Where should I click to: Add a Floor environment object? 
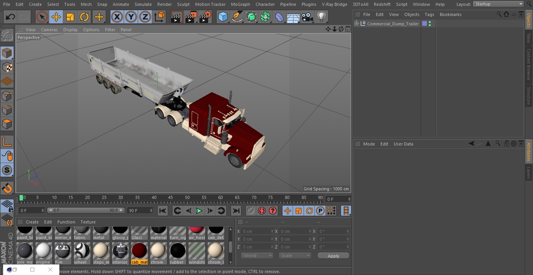coord(293,17)
